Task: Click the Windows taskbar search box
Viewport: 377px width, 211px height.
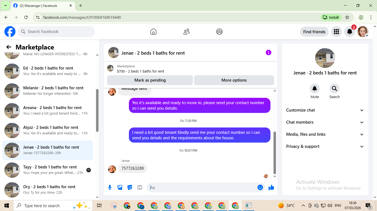Action: [53, 206]
